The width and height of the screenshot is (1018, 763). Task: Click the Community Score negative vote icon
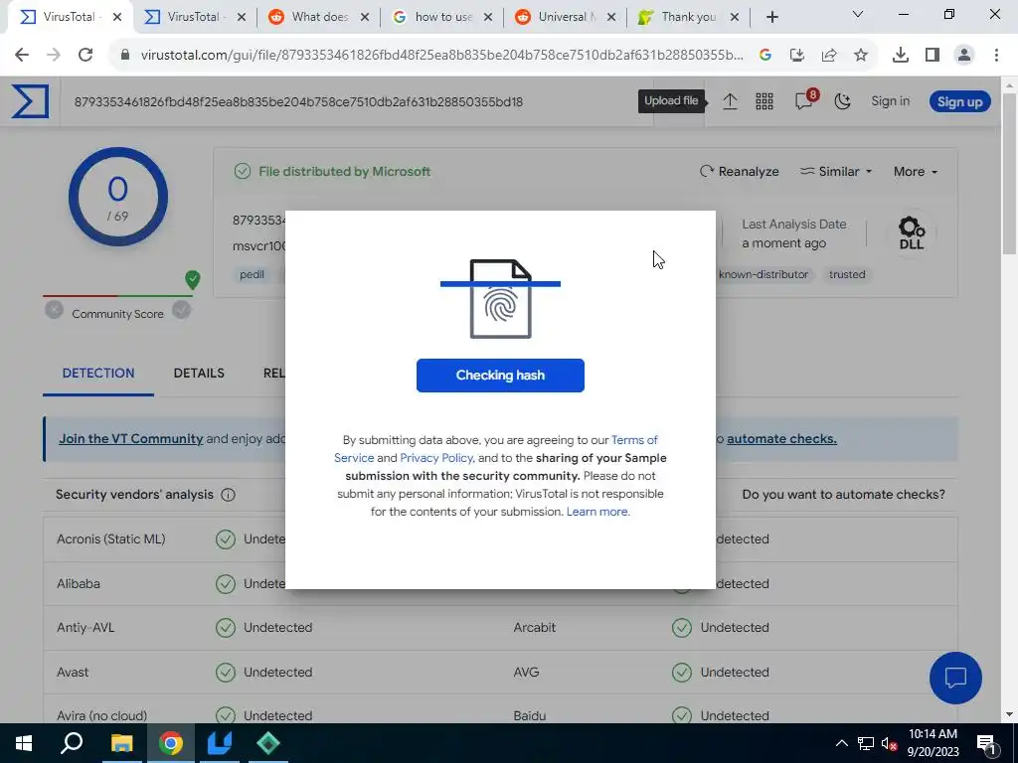pos(55,310)
